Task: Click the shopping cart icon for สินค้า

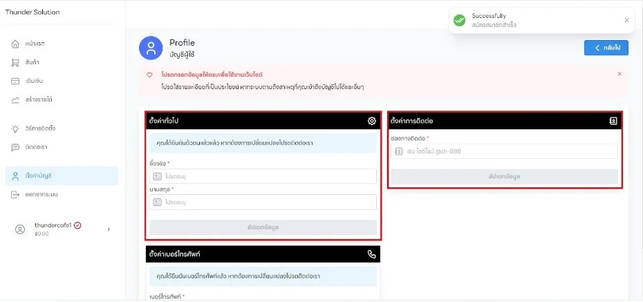Action: click(15, 62)
